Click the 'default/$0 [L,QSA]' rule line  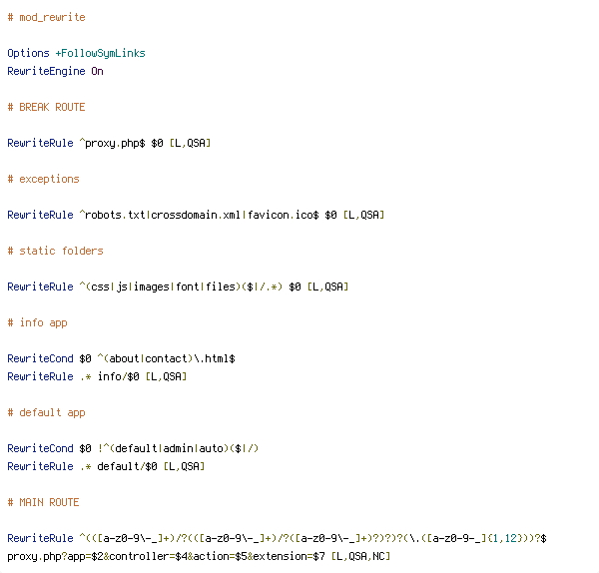pos(106,466)
